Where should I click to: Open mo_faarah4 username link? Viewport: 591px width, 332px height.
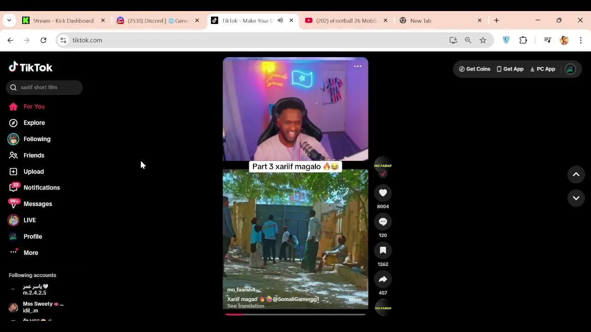(241, 290)
